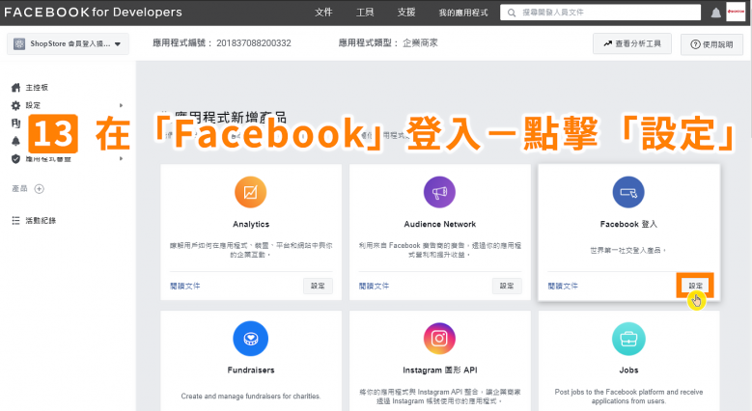Click 設定 button on Facebook 登入 card
This screenshot has height=411, width=752.
(695, 286)
